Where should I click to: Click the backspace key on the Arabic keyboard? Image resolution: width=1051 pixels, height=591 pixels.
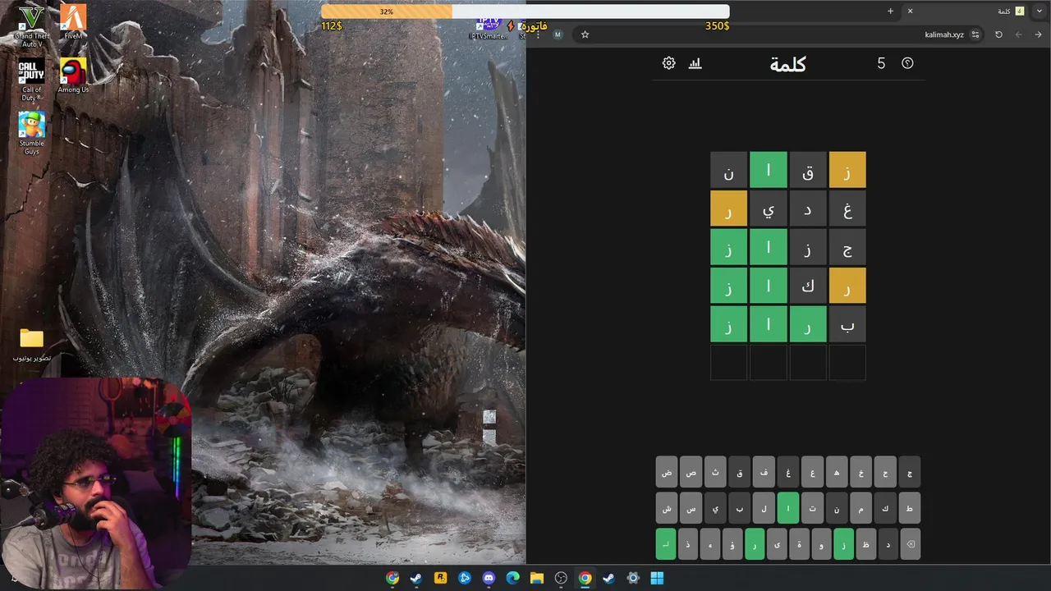point(909,544)
